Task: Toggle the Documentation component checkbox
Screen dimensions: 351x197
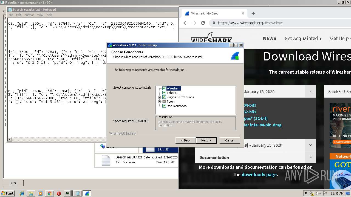Action: [164, 106]
